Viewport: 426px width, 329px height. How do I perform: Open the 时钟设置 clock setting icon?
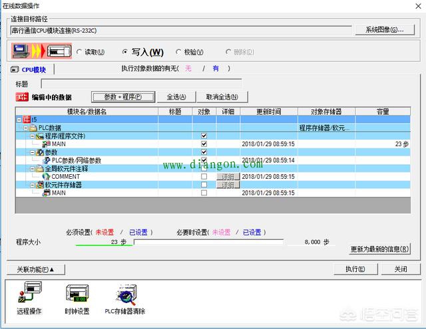(76, 295)
